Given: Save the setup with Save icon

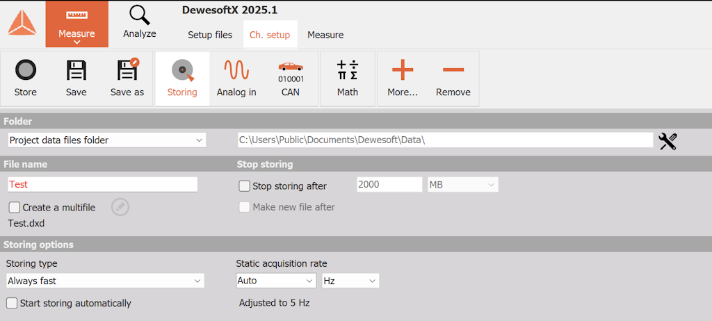Looking at the screenshot, I should click(x=76, y=79).
